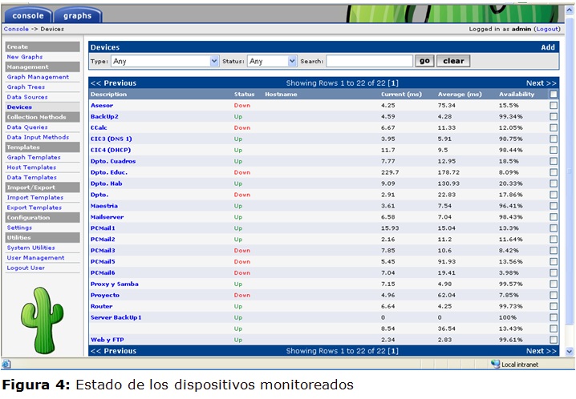Screen dimensions: 576x399
Task: Click the browser page icon in status bar
Action: (x=6, y=365)
